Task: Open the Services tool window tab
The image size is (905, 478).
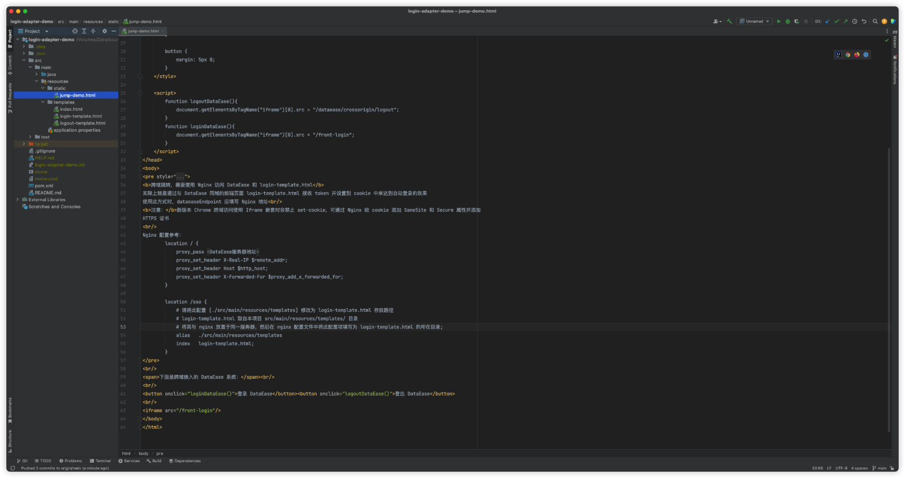Action: point(129,461)
